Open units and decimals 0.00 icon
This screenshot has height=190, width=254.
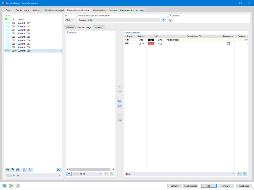[4, 186]
